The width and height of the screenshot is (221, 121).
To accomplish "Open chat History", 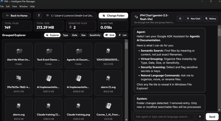I will coord(210,19).
